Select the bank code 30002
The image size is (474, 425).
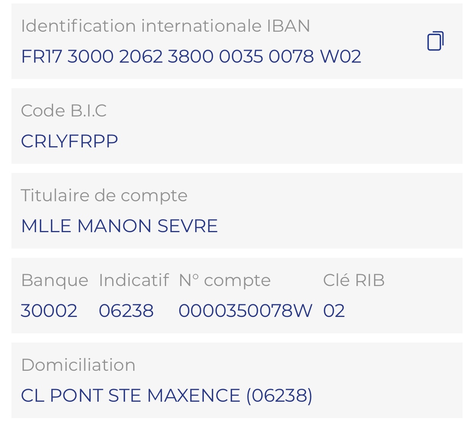49,310
